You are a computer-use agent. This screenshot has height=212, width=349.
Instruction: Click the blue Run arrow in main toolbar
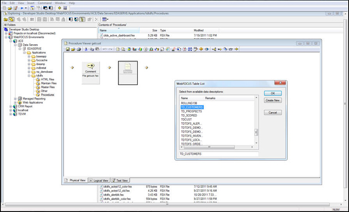pyautogui.click(x=22, y=8)
